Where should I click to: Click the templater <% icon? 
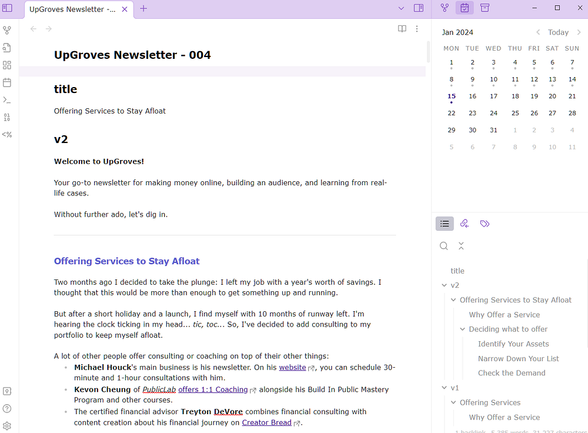pyautogui.click(x=7, y=134)
